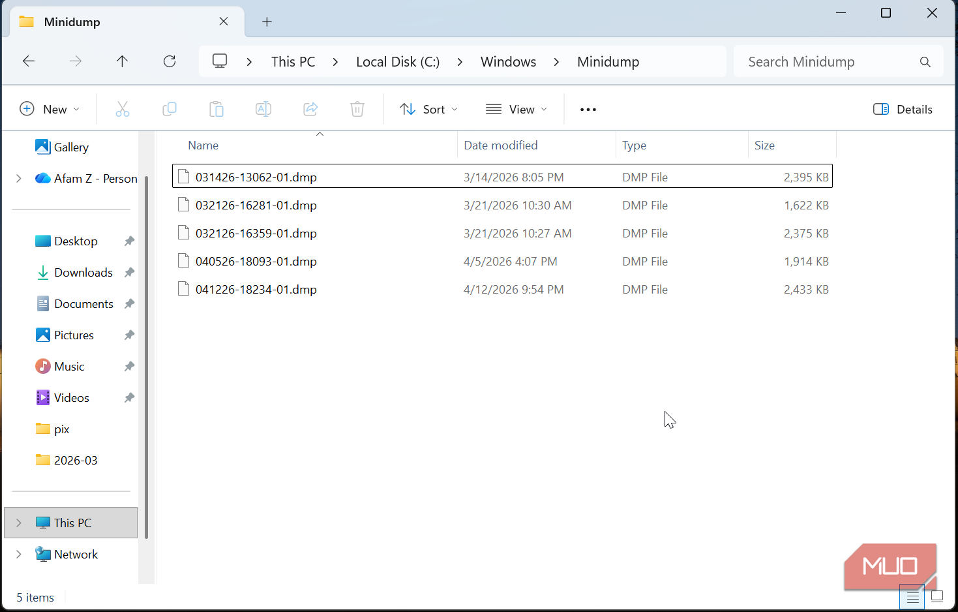Click Local Disk (C:) in the breadcrumb
This screenshot has width=958, height=612.
pyautogui.click(x=398, y=62)
